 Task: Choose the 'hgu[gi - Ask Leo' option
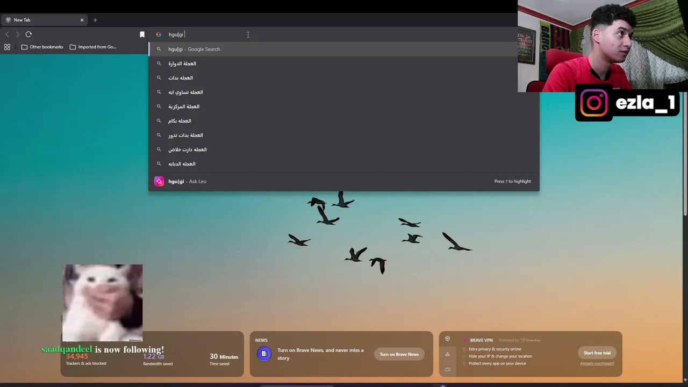pos(344,181)
